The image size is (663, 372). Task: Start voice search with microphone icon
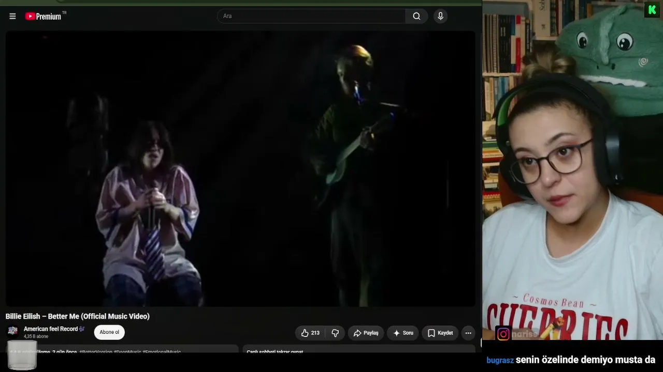(440, 16)
